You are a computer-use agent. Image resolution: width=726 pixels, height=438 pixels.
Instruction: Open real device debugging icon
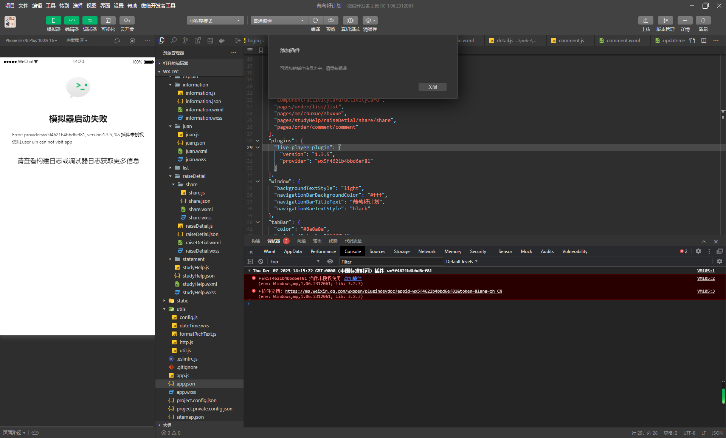click(350, 20)
